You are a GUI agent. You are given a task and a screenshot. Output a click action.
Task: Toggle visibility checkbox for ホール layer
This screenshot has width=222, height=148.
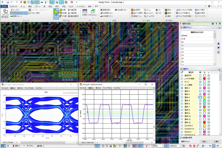(x=200, y=82)
